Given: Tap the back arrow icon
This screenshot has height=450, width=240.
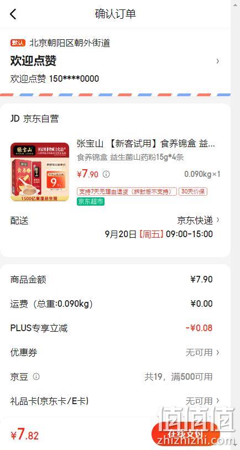Looking at the screenshot, I should [13, 14].
